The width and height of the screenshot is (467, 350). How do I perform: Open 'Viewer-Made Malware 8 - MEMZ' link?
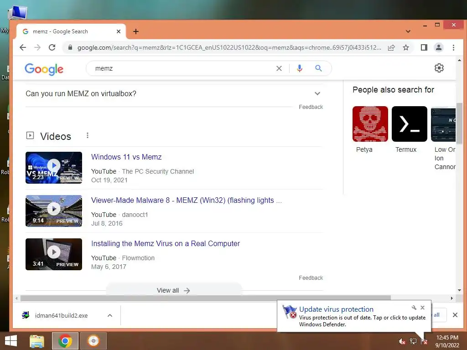coord(187,201)
